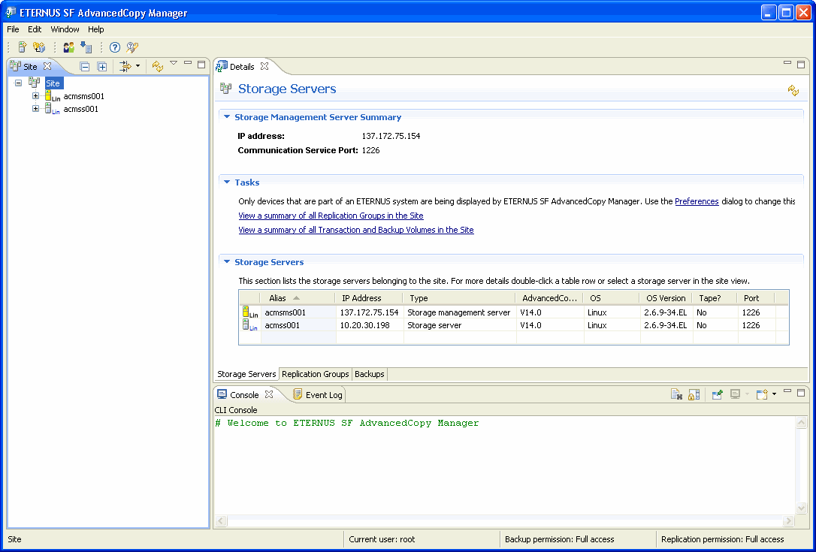Viewport: 816px width, 552px height.
Task: Select the Site root node label
Action: (53, 83)
